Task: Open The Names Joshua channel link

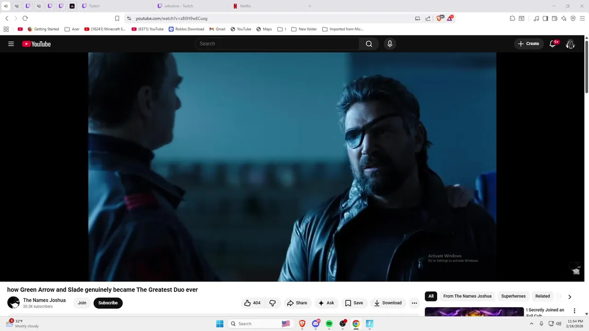Action: 44,300
